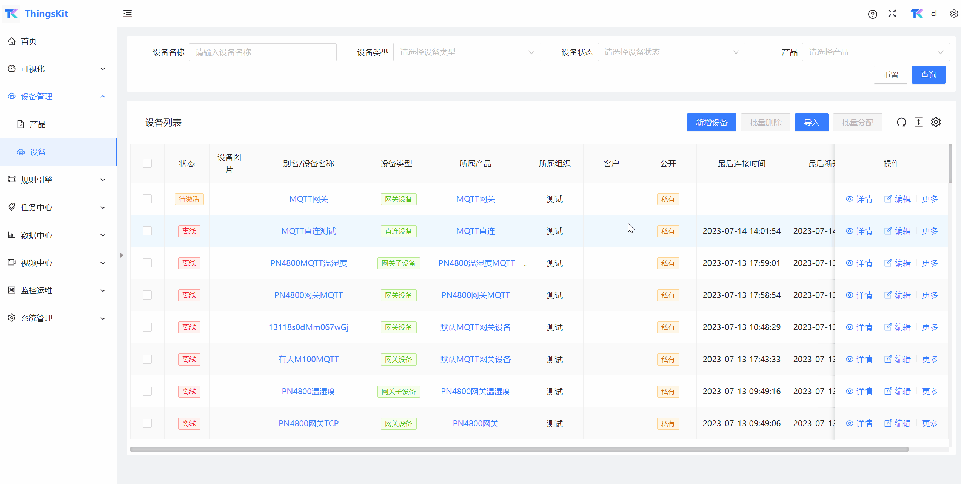Open the 设备状态 dropdown
Viewport: 961px width, 484px height.
(x=671, y=52)
